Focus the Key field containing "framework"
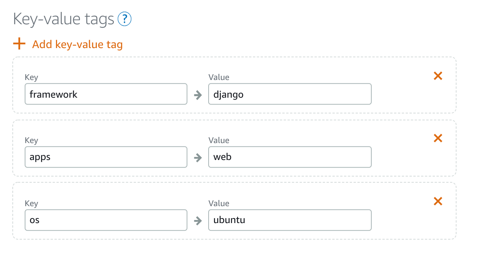Viewport: 492px width, 260px height. (106, 94)
